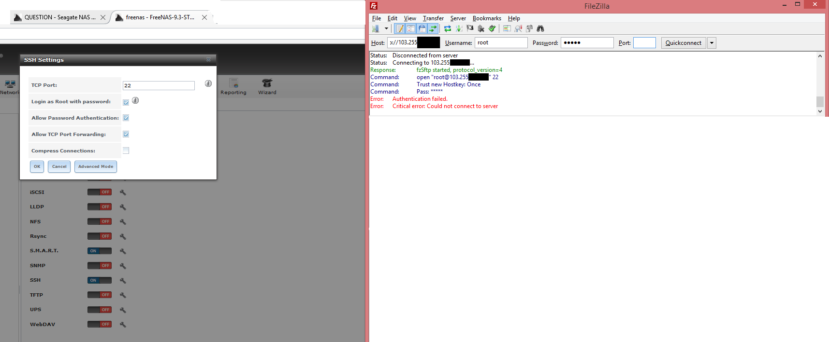Toggle Allow Password Authentication checkbox

pos(126,118)
